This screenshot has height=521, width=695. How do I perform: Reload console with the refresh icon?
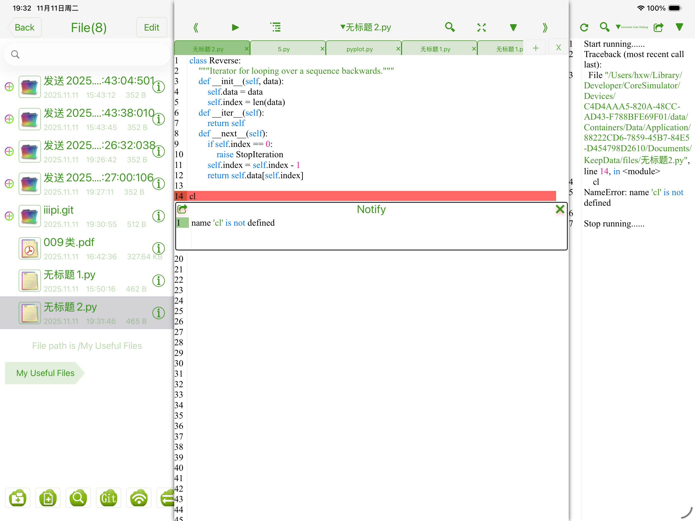584,28
